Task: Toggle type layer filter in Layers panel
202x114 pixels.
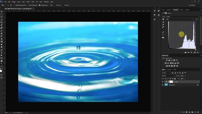Action: 178,73
